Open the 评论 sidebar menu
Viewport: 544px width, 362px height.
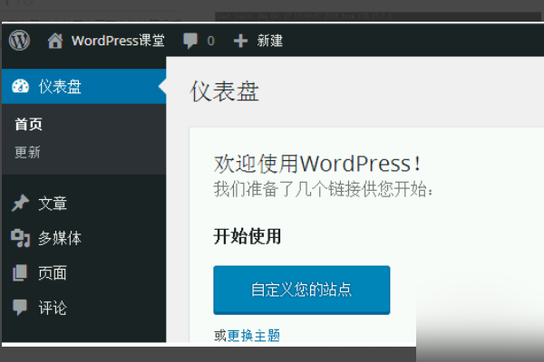[x=53, y=308]
